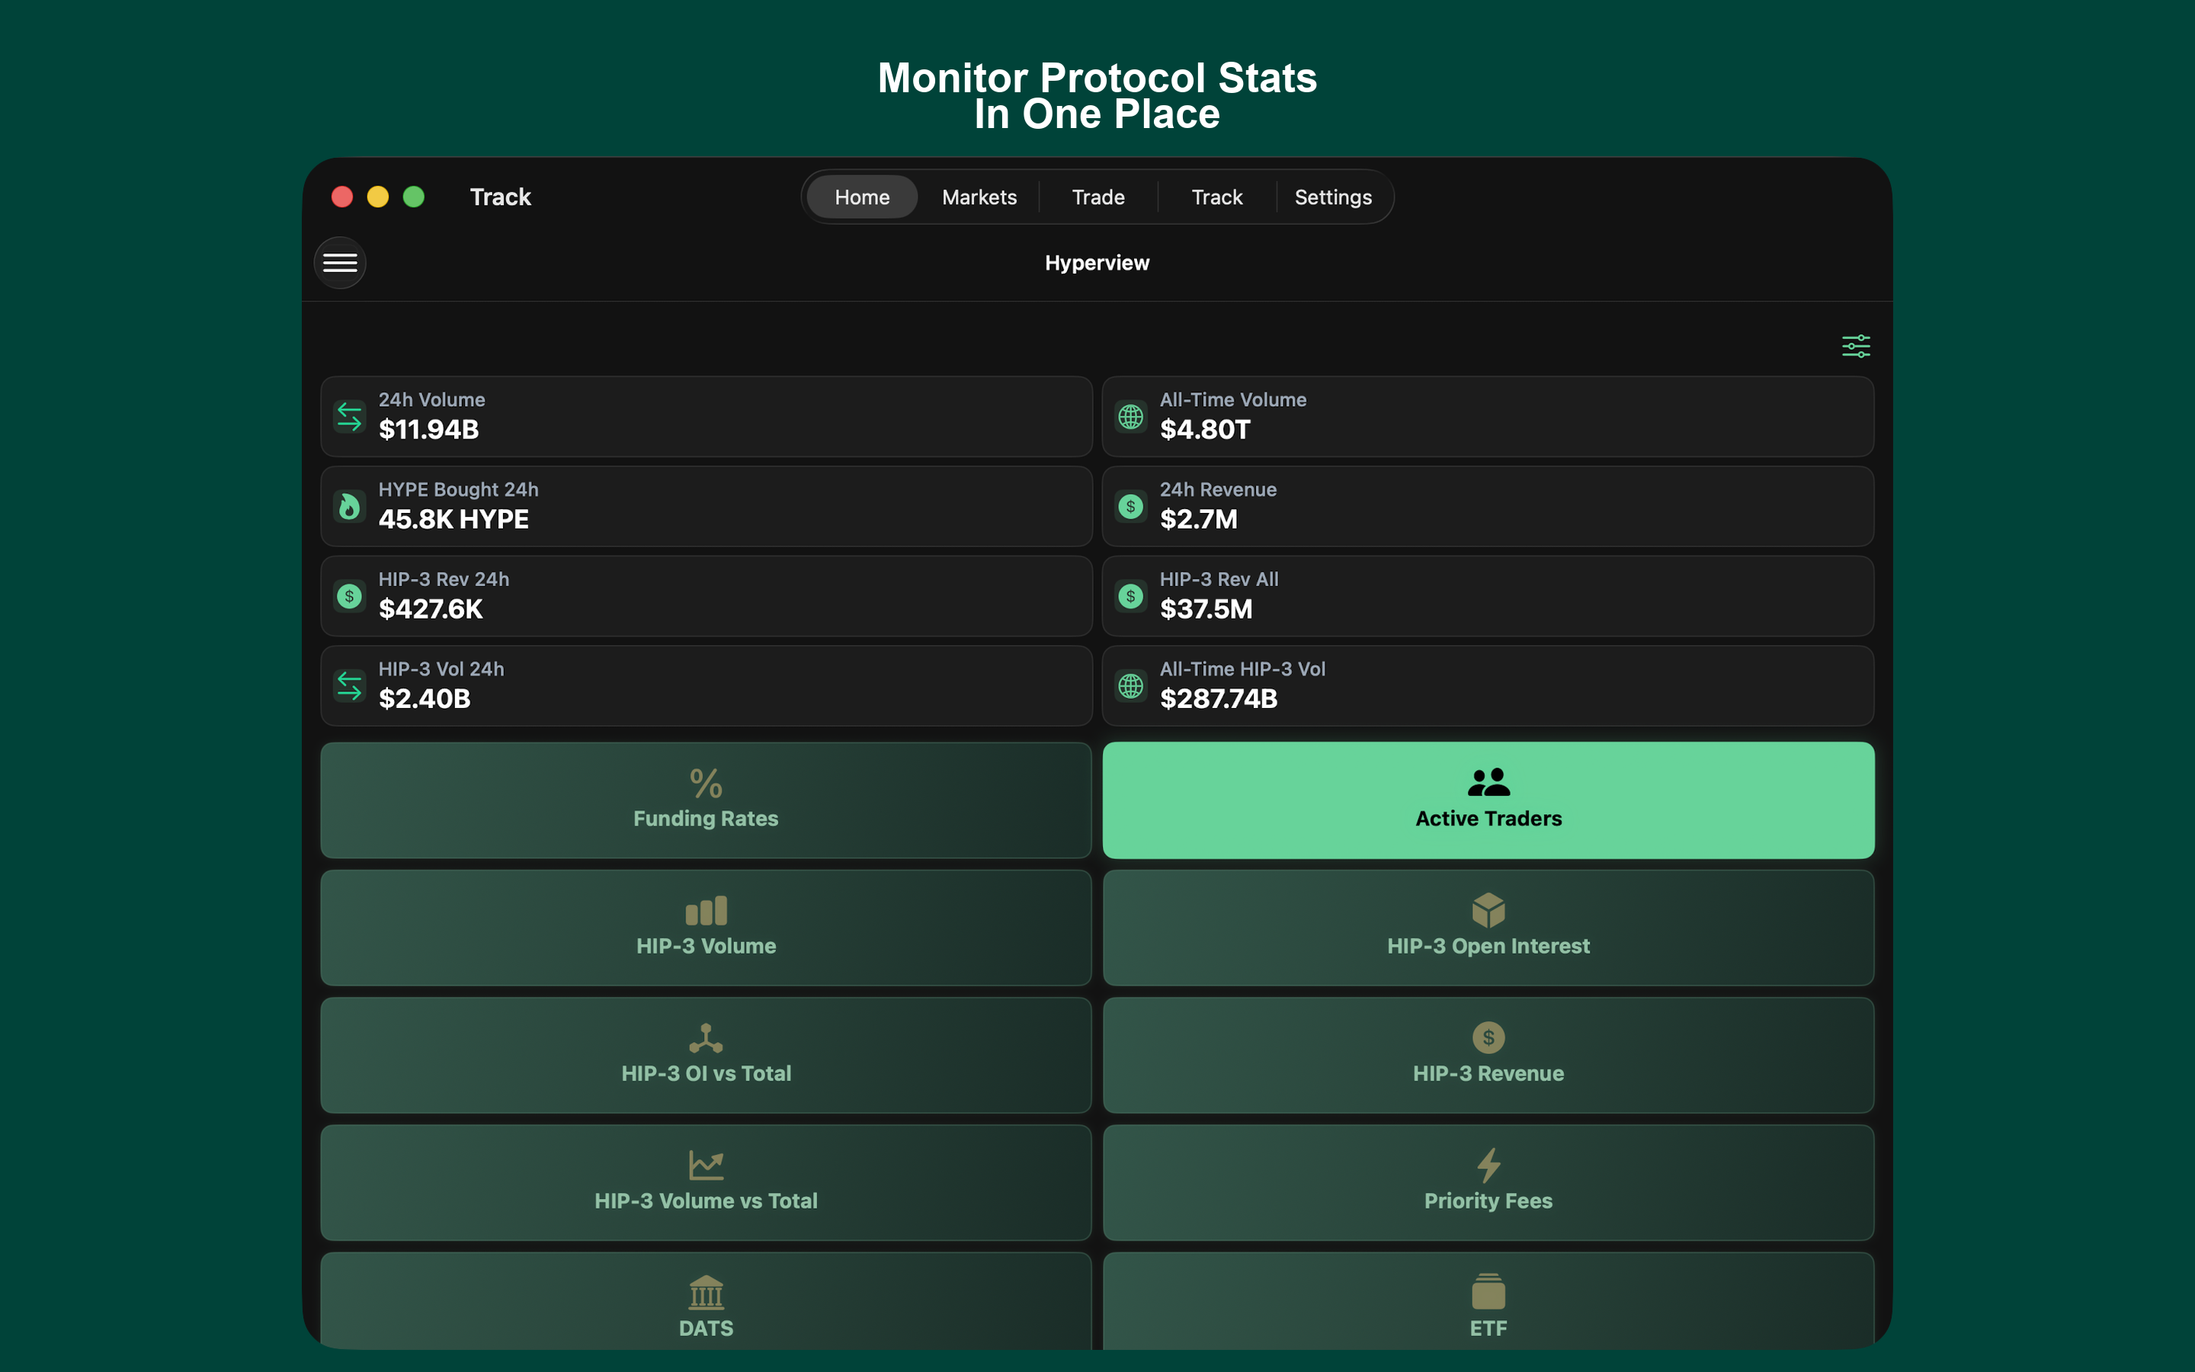Image resolution: width=2195 pixels, height=1372 pixels.
Task: Click the HYPE Bought 24h label
Action: [x=459, y=490]
